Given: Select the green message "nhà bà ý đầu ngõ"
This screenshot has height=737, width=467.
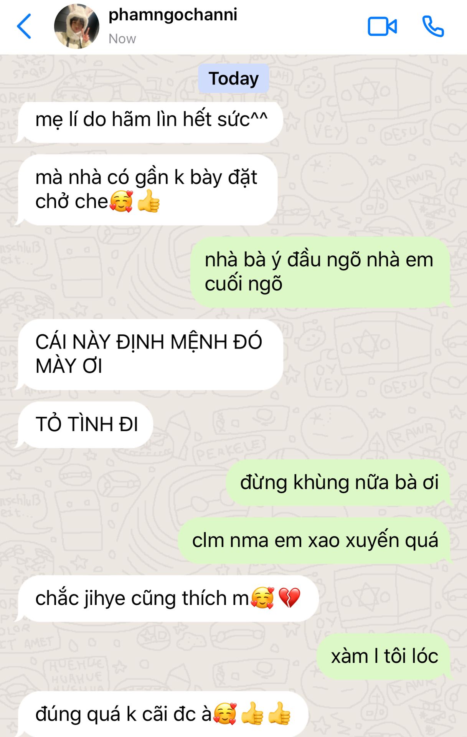Looking at the screenshot, I should pos(320,272).
